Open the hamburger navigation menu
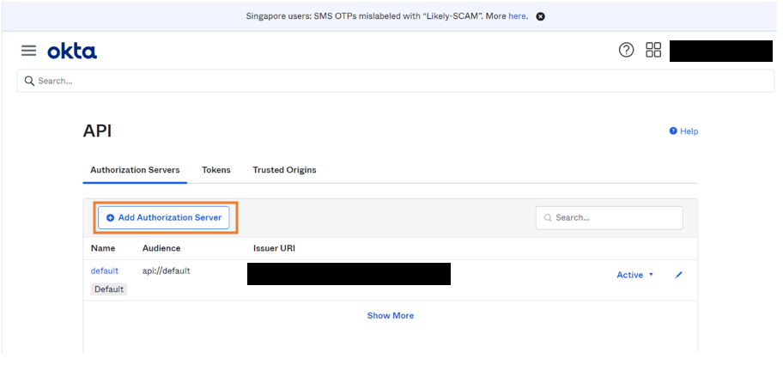 28,52
